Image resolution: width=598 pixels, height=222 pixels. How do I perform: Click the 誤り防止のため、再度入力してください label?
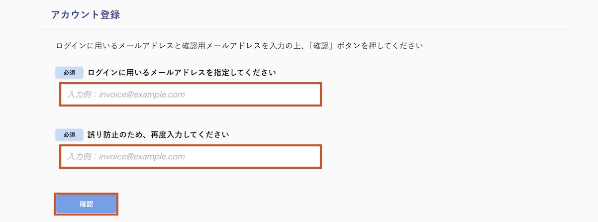(x=158, y=134)
